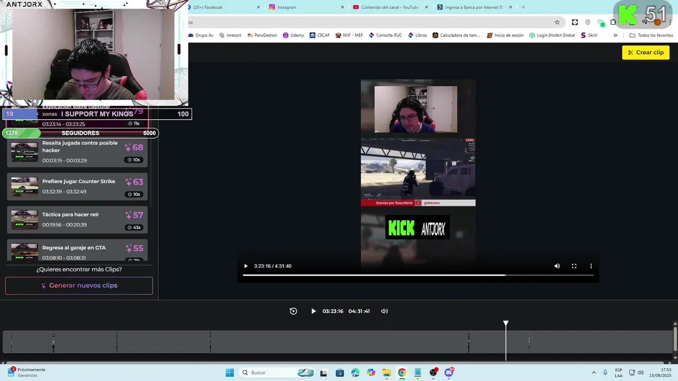
Task: Bookmark this page with the star icon
Action: pos(557,22)
